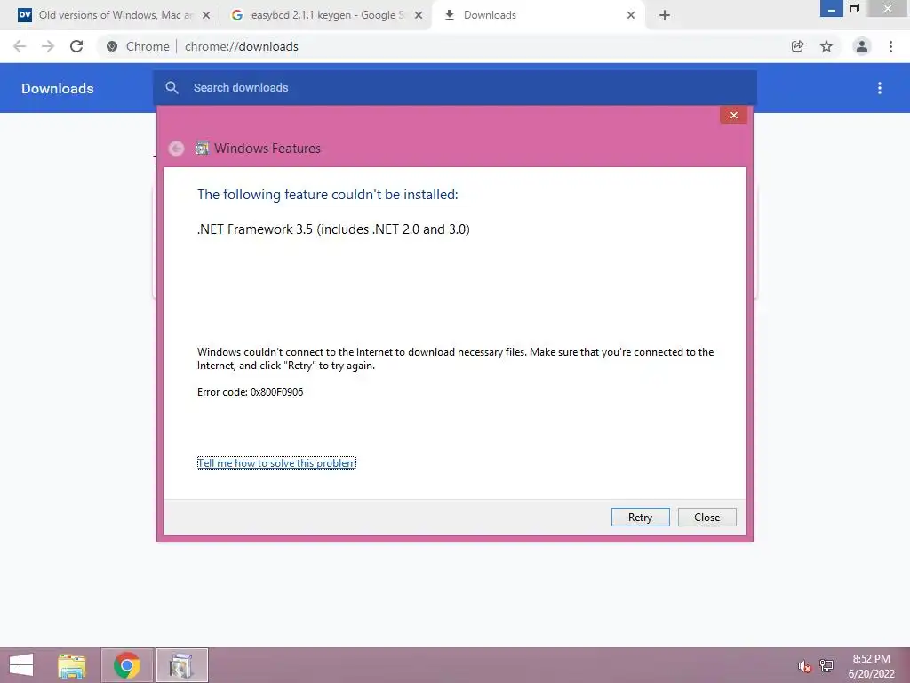
Task: Open File Explorer from the taskbar
Action: click(72, 665)
